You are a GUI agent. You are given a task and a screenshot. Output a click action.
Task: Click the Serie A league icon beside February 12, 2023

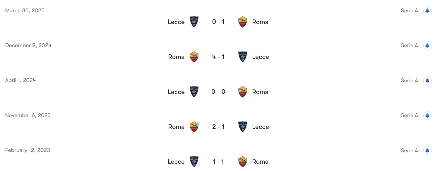[x=427, y=150]
